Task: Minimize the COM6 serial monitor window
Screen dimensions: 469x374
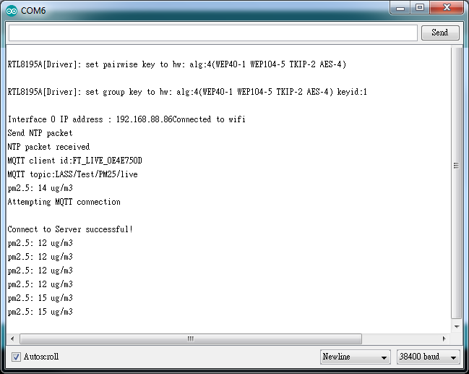Action: point(400,8)
